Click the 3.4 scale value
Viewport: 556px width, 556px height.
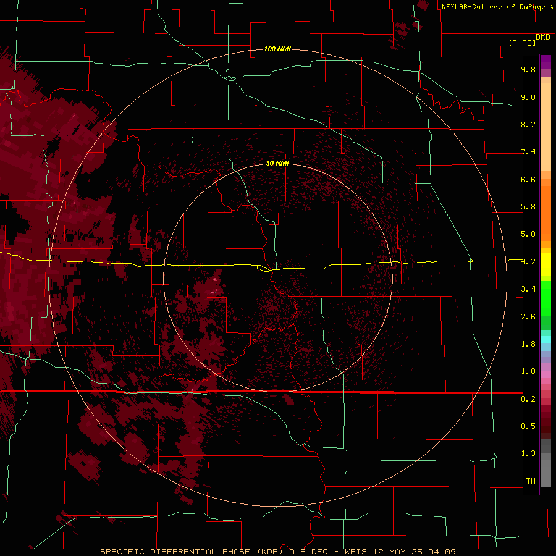click(528, 289)
